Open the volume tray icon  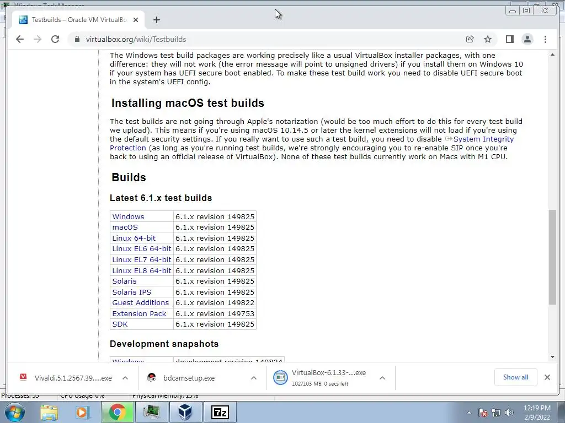tap(509, 413)
